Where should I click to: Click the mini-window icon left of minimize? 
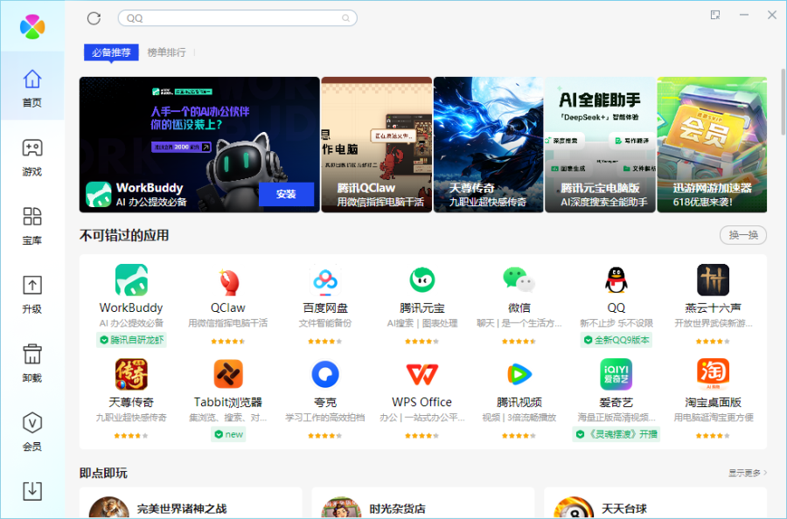tap(715, 15)
